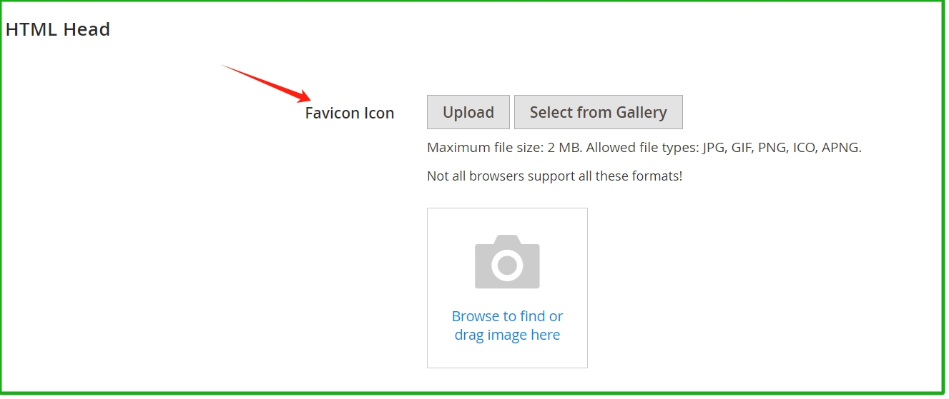Screen dimensions: 949x399
Task: Click the top border of the image upload box
Action: click(507, 208)
